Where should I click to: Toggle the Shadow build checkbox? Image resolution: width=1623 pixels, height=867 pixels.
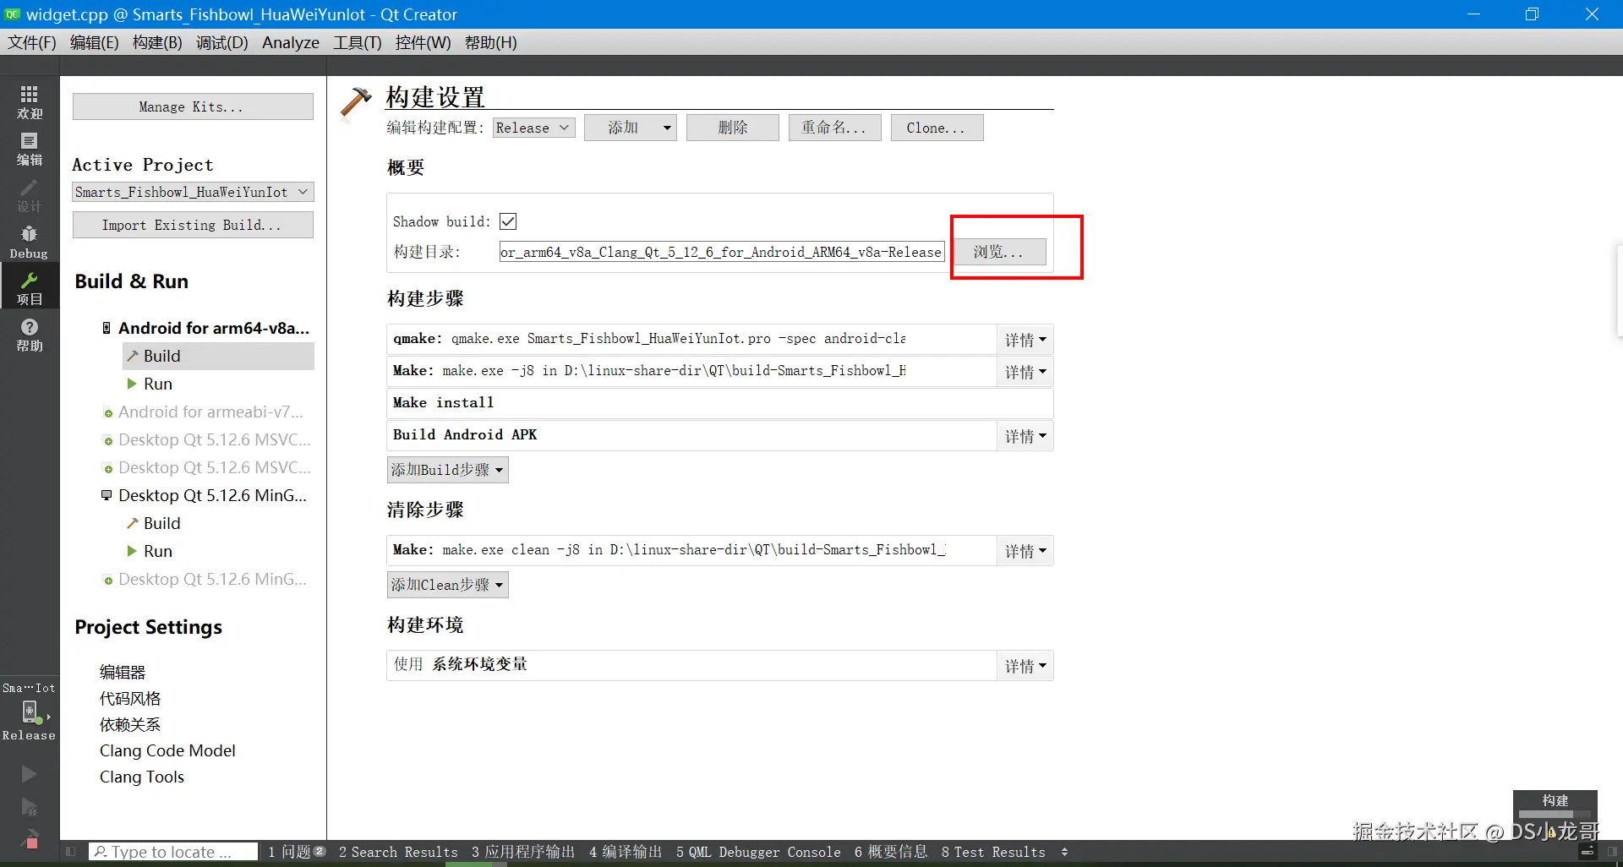coord(508,221)
